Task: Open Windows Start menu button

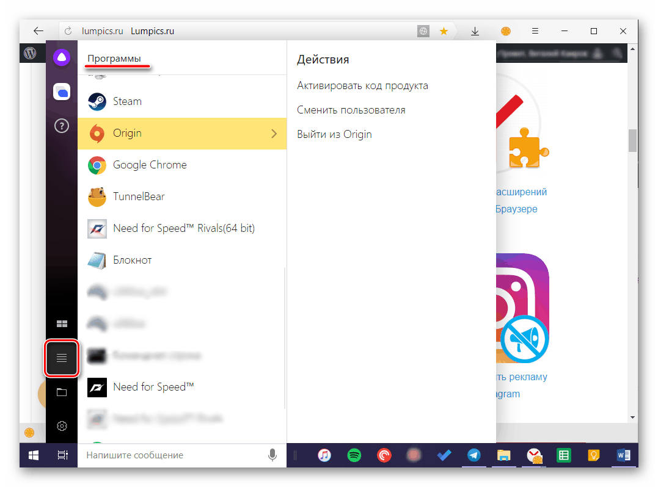Action: point(34,455)
